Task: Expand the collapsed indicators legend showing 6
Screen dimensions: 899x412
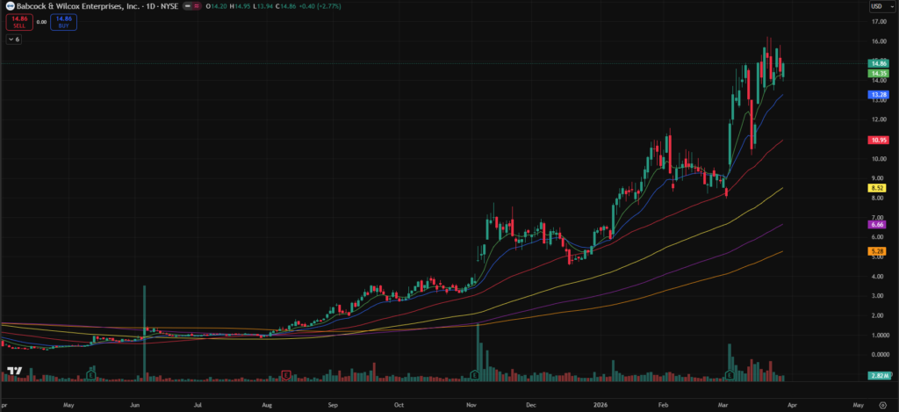Action: click(x=15, y=40)
